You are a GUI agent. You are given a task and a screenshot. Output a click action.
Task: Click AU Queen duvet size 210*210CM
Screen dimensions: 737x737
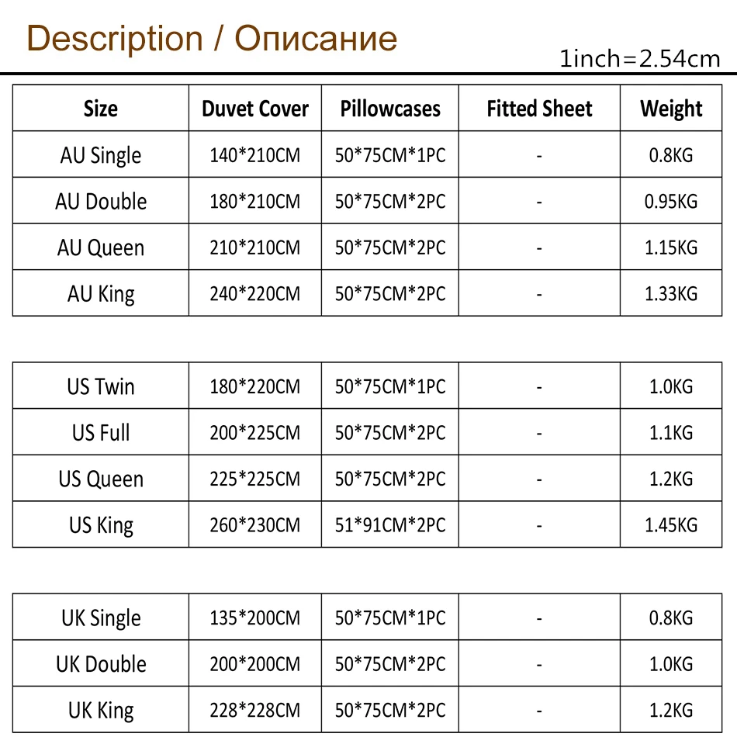coord(255,248)
